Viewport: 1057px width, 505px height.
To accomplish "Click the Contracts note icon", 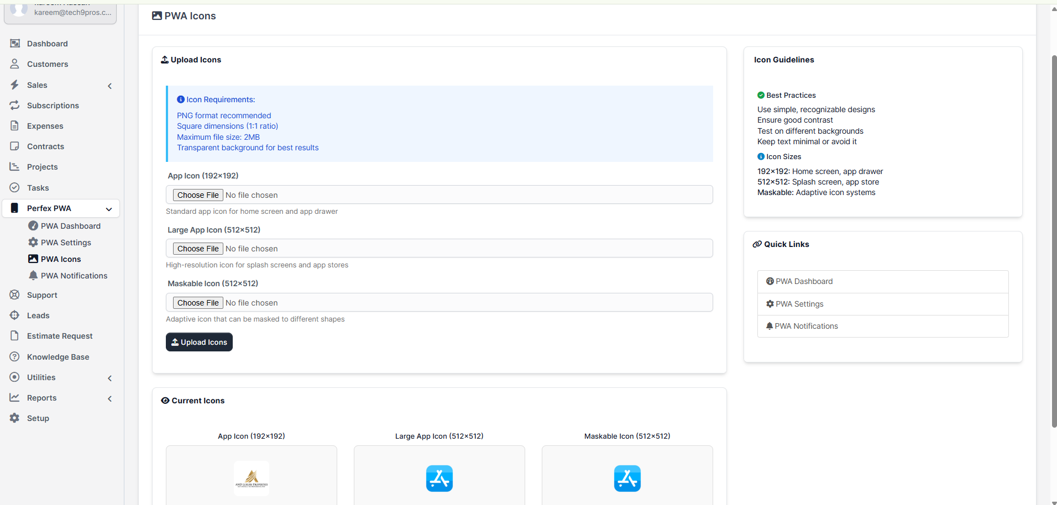I will (15, 146).
